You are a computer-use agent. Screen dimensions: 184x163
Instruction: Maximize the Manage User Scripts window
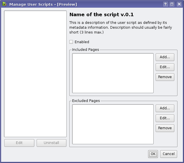pos(172,4)
